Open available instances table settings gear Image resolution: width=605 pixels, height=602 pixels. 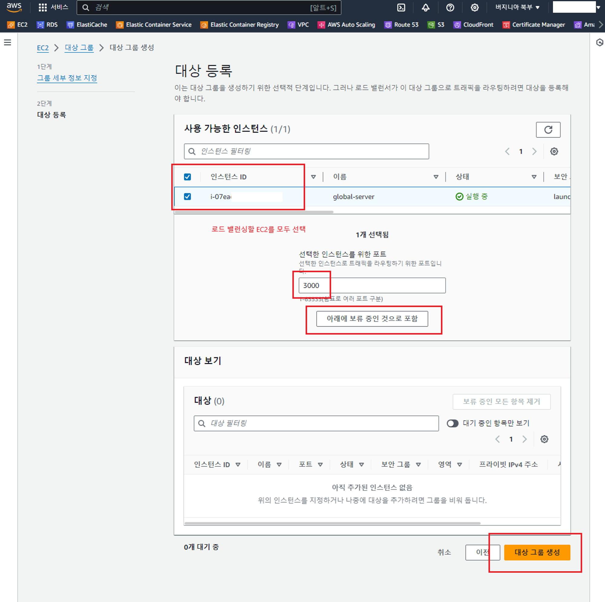pyautogui.click(x=554, y=151)
